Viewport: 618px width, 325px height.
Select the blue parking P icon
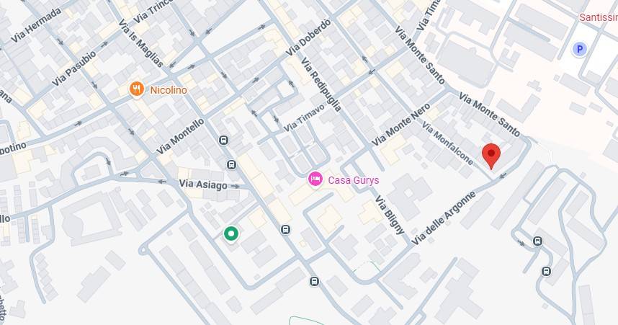point(579,49)
